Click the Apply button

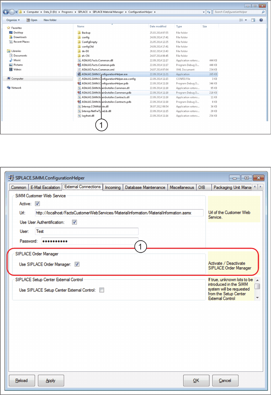(51, 380)
